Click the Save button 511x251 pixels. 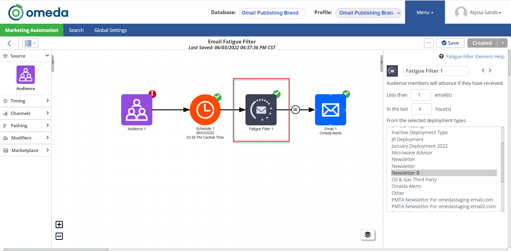click(450, 43)
